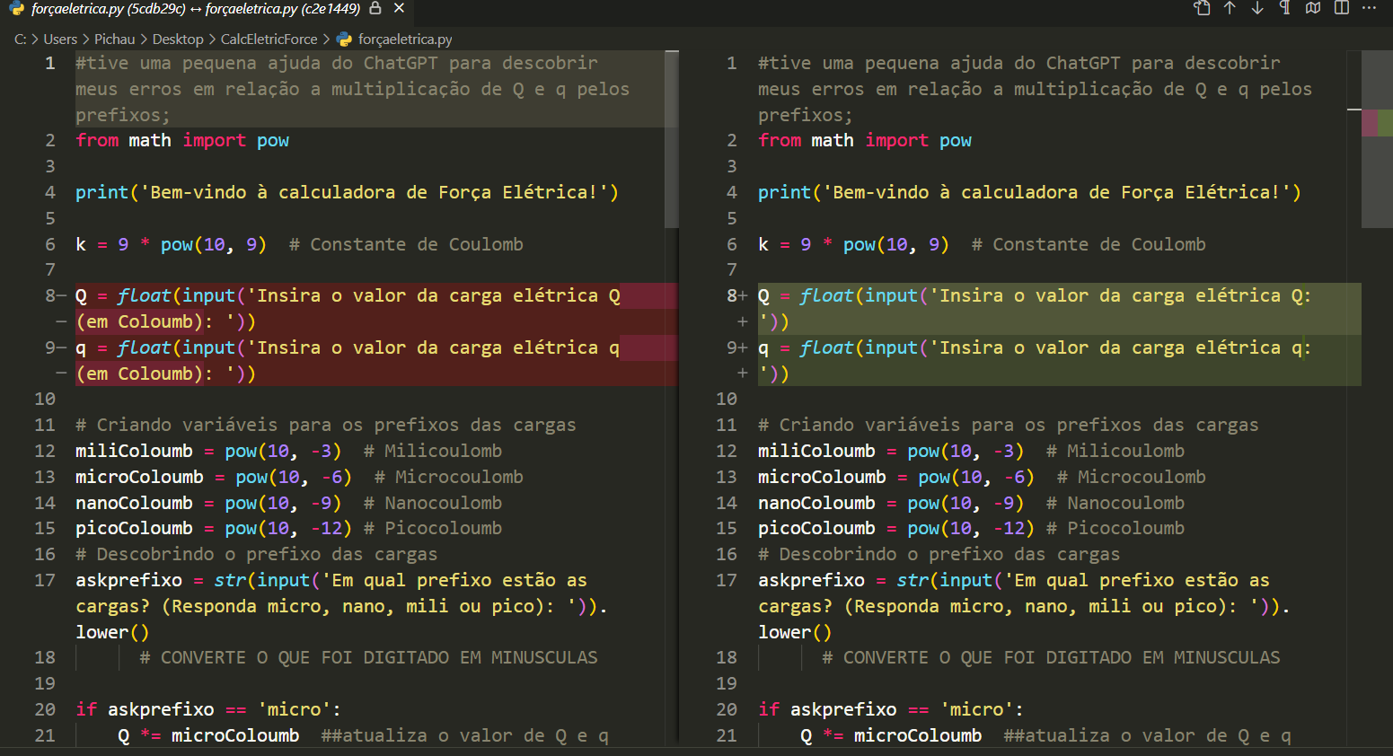
Task: Click 'Pichau' breadcrumb segment
Action: pyautogui.click(x=114, y=40)
